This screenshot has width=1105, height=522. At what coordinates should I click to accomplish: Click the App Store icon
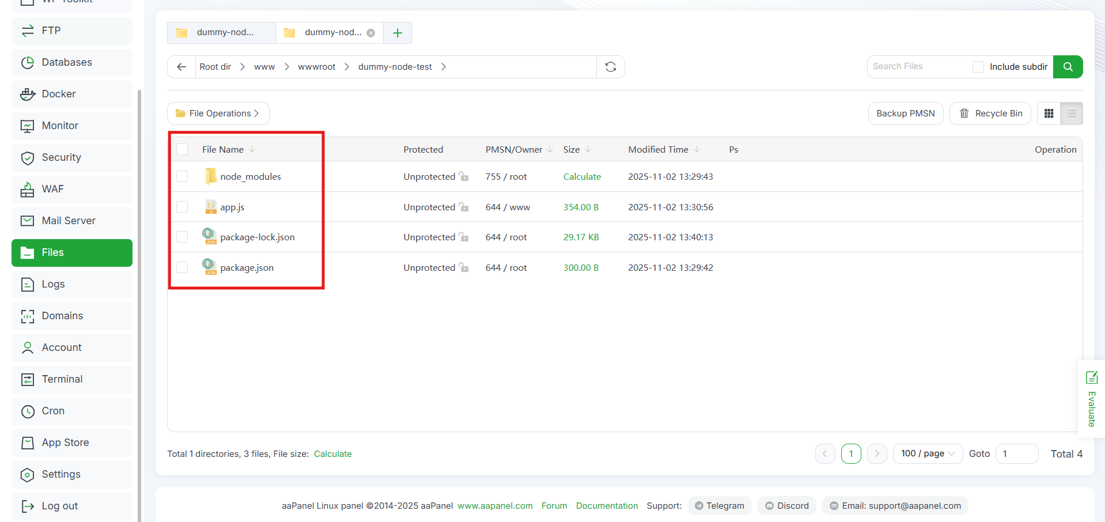tap(27, 442)
